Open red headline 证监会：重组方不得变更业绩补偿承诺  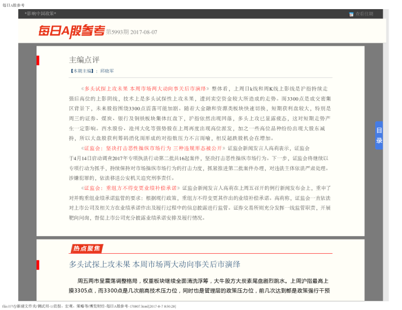point(130,188)
